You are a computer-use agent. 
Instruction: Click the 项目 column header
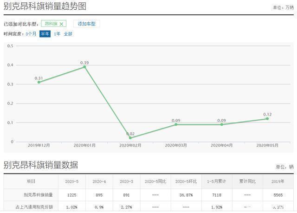31,181
